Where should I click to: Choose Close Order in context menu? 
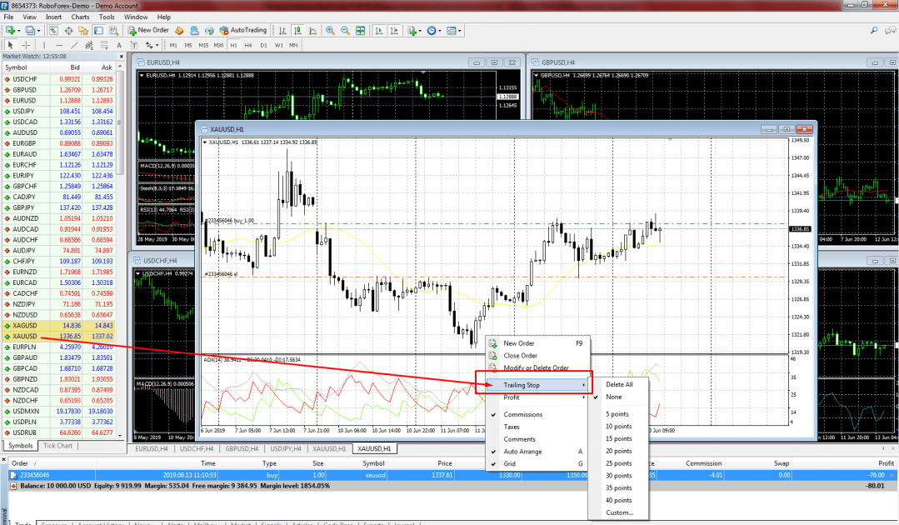(537, 355)
